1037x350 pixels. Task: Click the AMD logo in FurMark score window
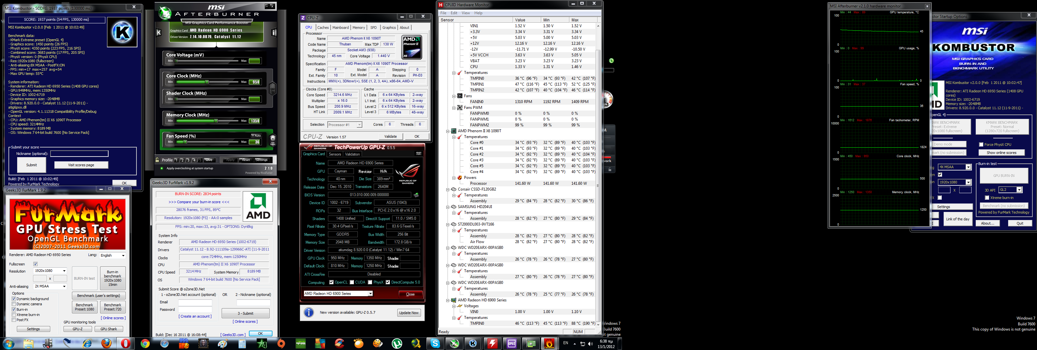tap(258, 206)
